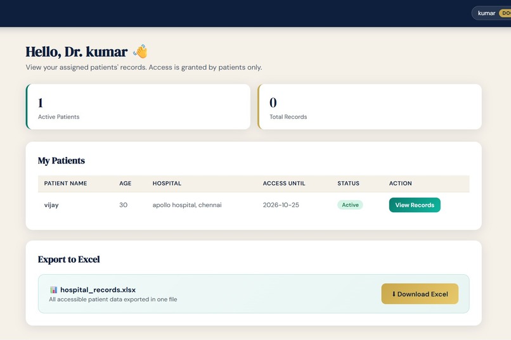
Task: Click the View Records button for vijay
Action: [415, 205]
